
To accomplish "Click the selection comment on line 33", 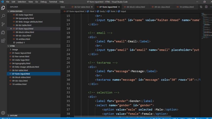I will pos(103,93).
